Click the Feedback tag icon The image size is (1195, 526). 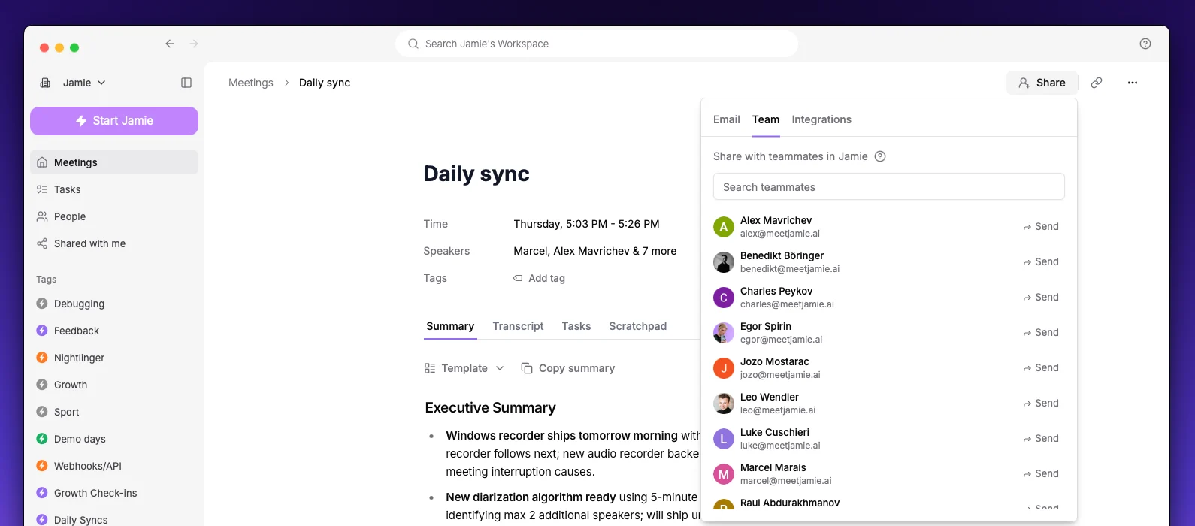pyautogui.click(x=42, y=331)
